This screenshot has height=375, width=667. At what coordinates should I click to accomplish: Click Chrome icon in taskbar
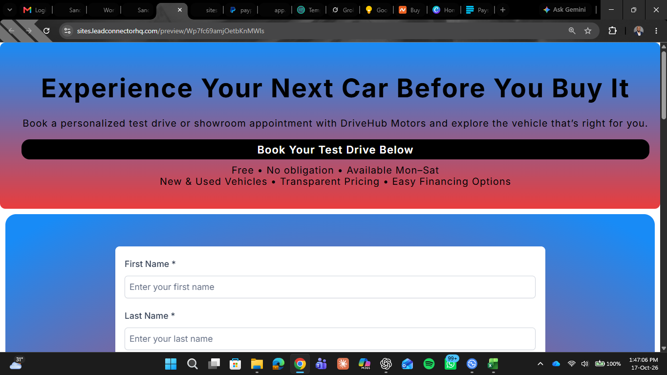click(300, 364)
